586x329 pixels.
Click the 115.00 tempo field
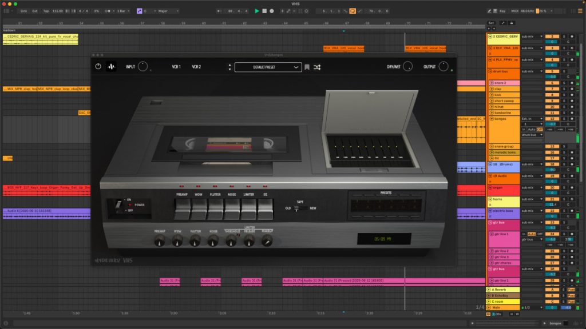click(x=58, y=11)
